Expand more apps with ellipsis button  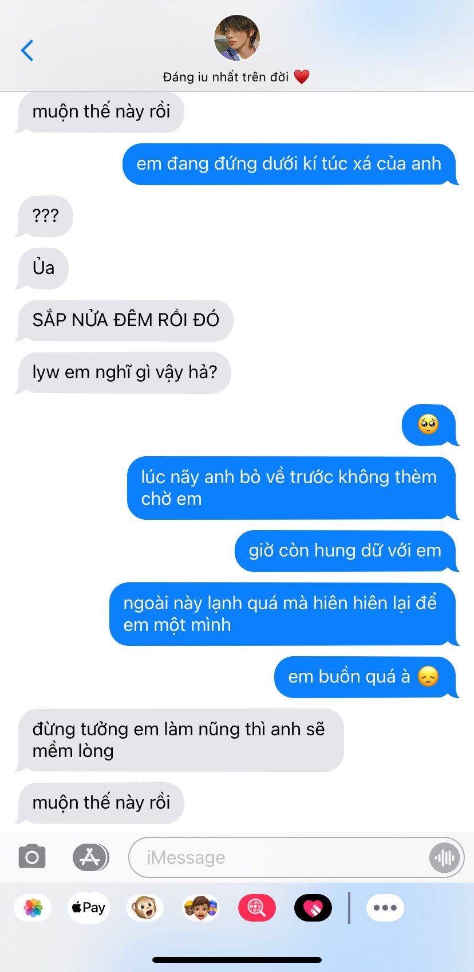click(x=385, y=908)
